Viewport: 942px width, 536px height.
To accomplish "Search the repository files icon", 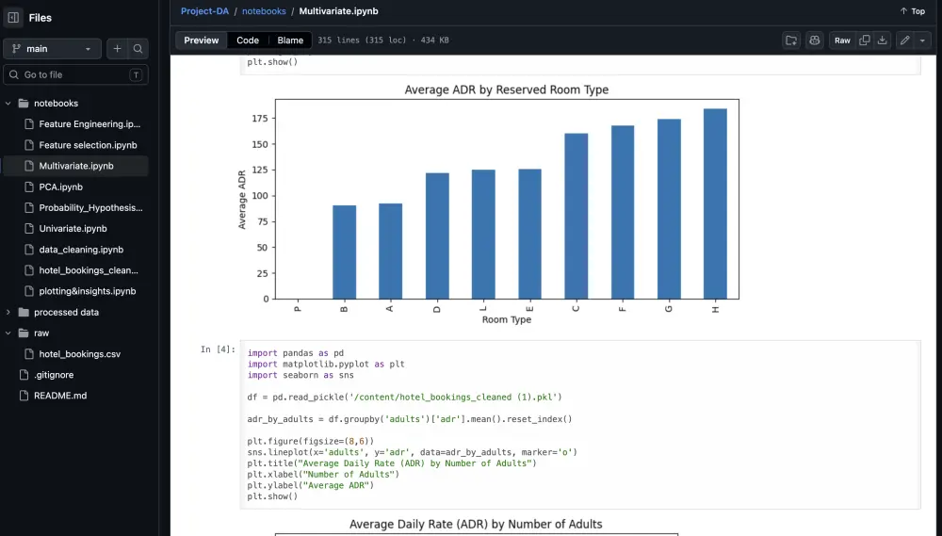I will [138, 49].
